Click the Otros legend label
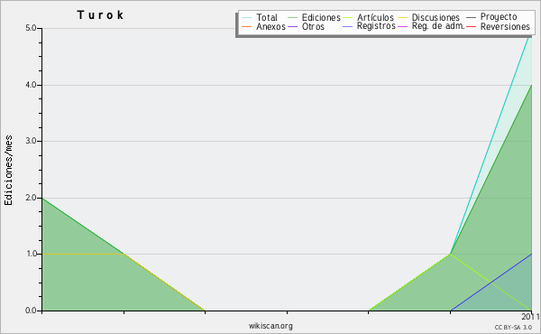The height and width of the screenshot is (334, 541). pos(313,26)
